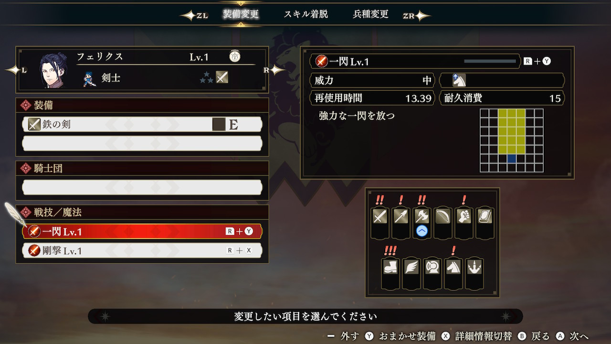Switch to the 兵種変更 tab
The height and width of the screenshot is (344, 611).
(370, 14)
